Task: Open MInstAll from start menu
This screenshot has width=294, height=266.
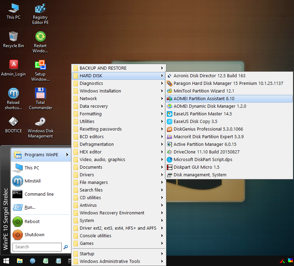Action: 41,181
